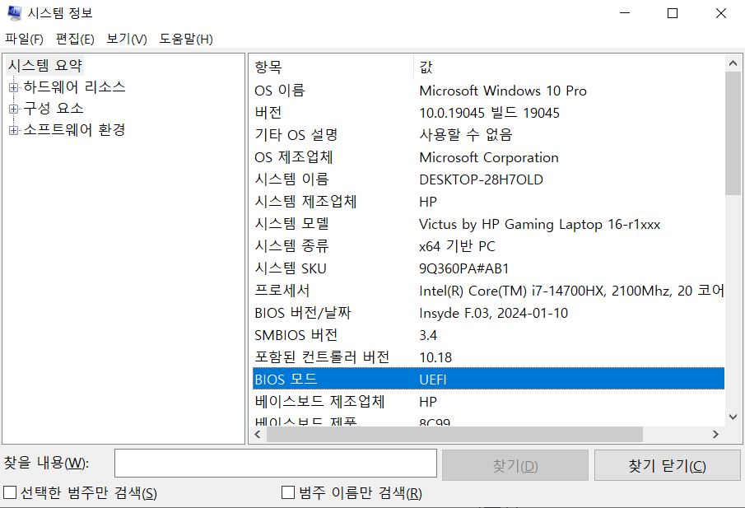The height and width of the screenshot is (508, 745).
Task: Close the 시스템 정보 window
Action: point(721,13)
